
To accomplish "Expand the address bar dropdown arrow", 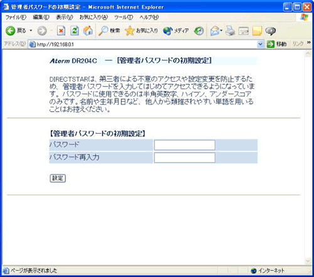I will 260,44.
